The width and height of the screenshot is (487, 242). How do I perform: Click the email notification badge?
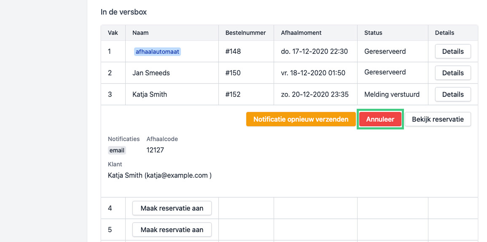coord(117,150)
